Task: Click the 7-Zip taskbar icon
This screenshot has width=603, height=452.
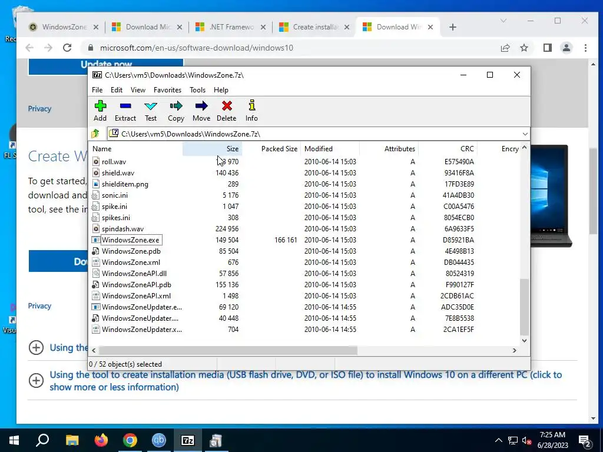Action: (187, 440)
